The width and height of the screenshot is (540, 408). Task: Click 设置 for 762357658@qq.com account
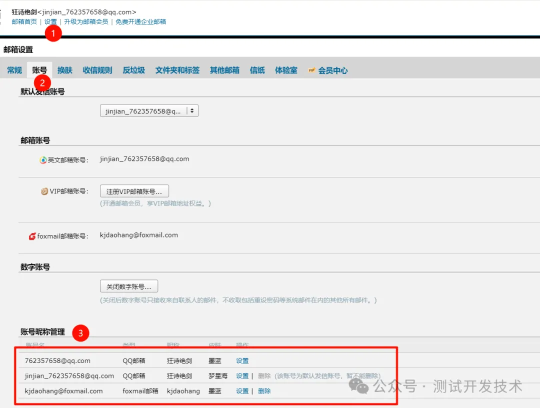[x=242, y=361]
